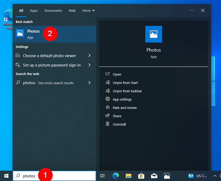Screen dimensions: 221x181
Task: Click the Share option
Action: coord(117,116)
